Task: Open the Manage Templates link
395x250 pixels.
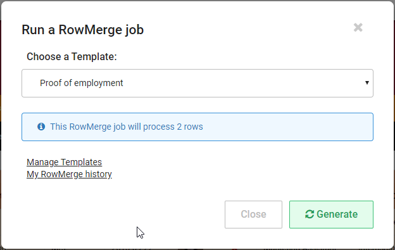Action: tap(64, 162)
